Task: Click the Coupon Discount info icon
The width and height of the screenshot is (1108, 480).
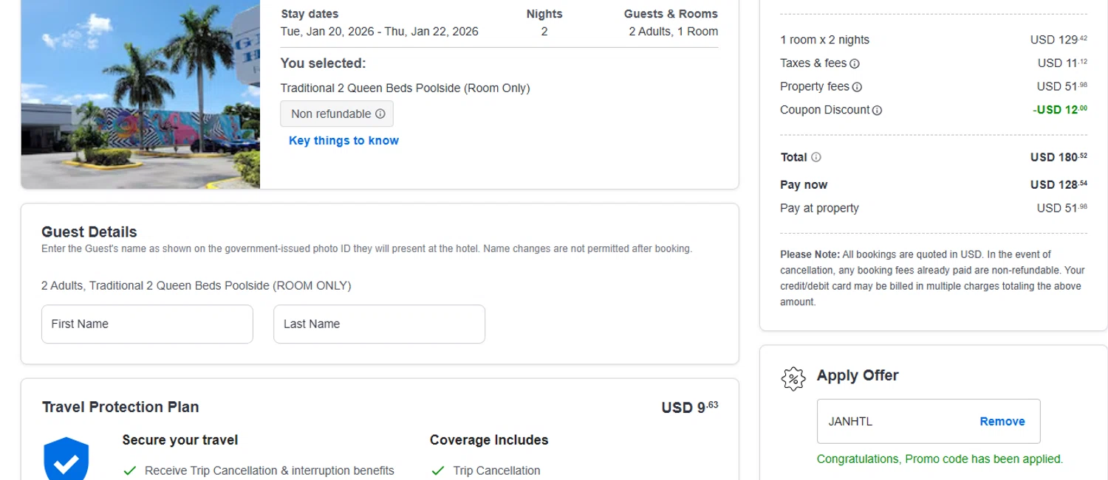Action: pos(877,111)
